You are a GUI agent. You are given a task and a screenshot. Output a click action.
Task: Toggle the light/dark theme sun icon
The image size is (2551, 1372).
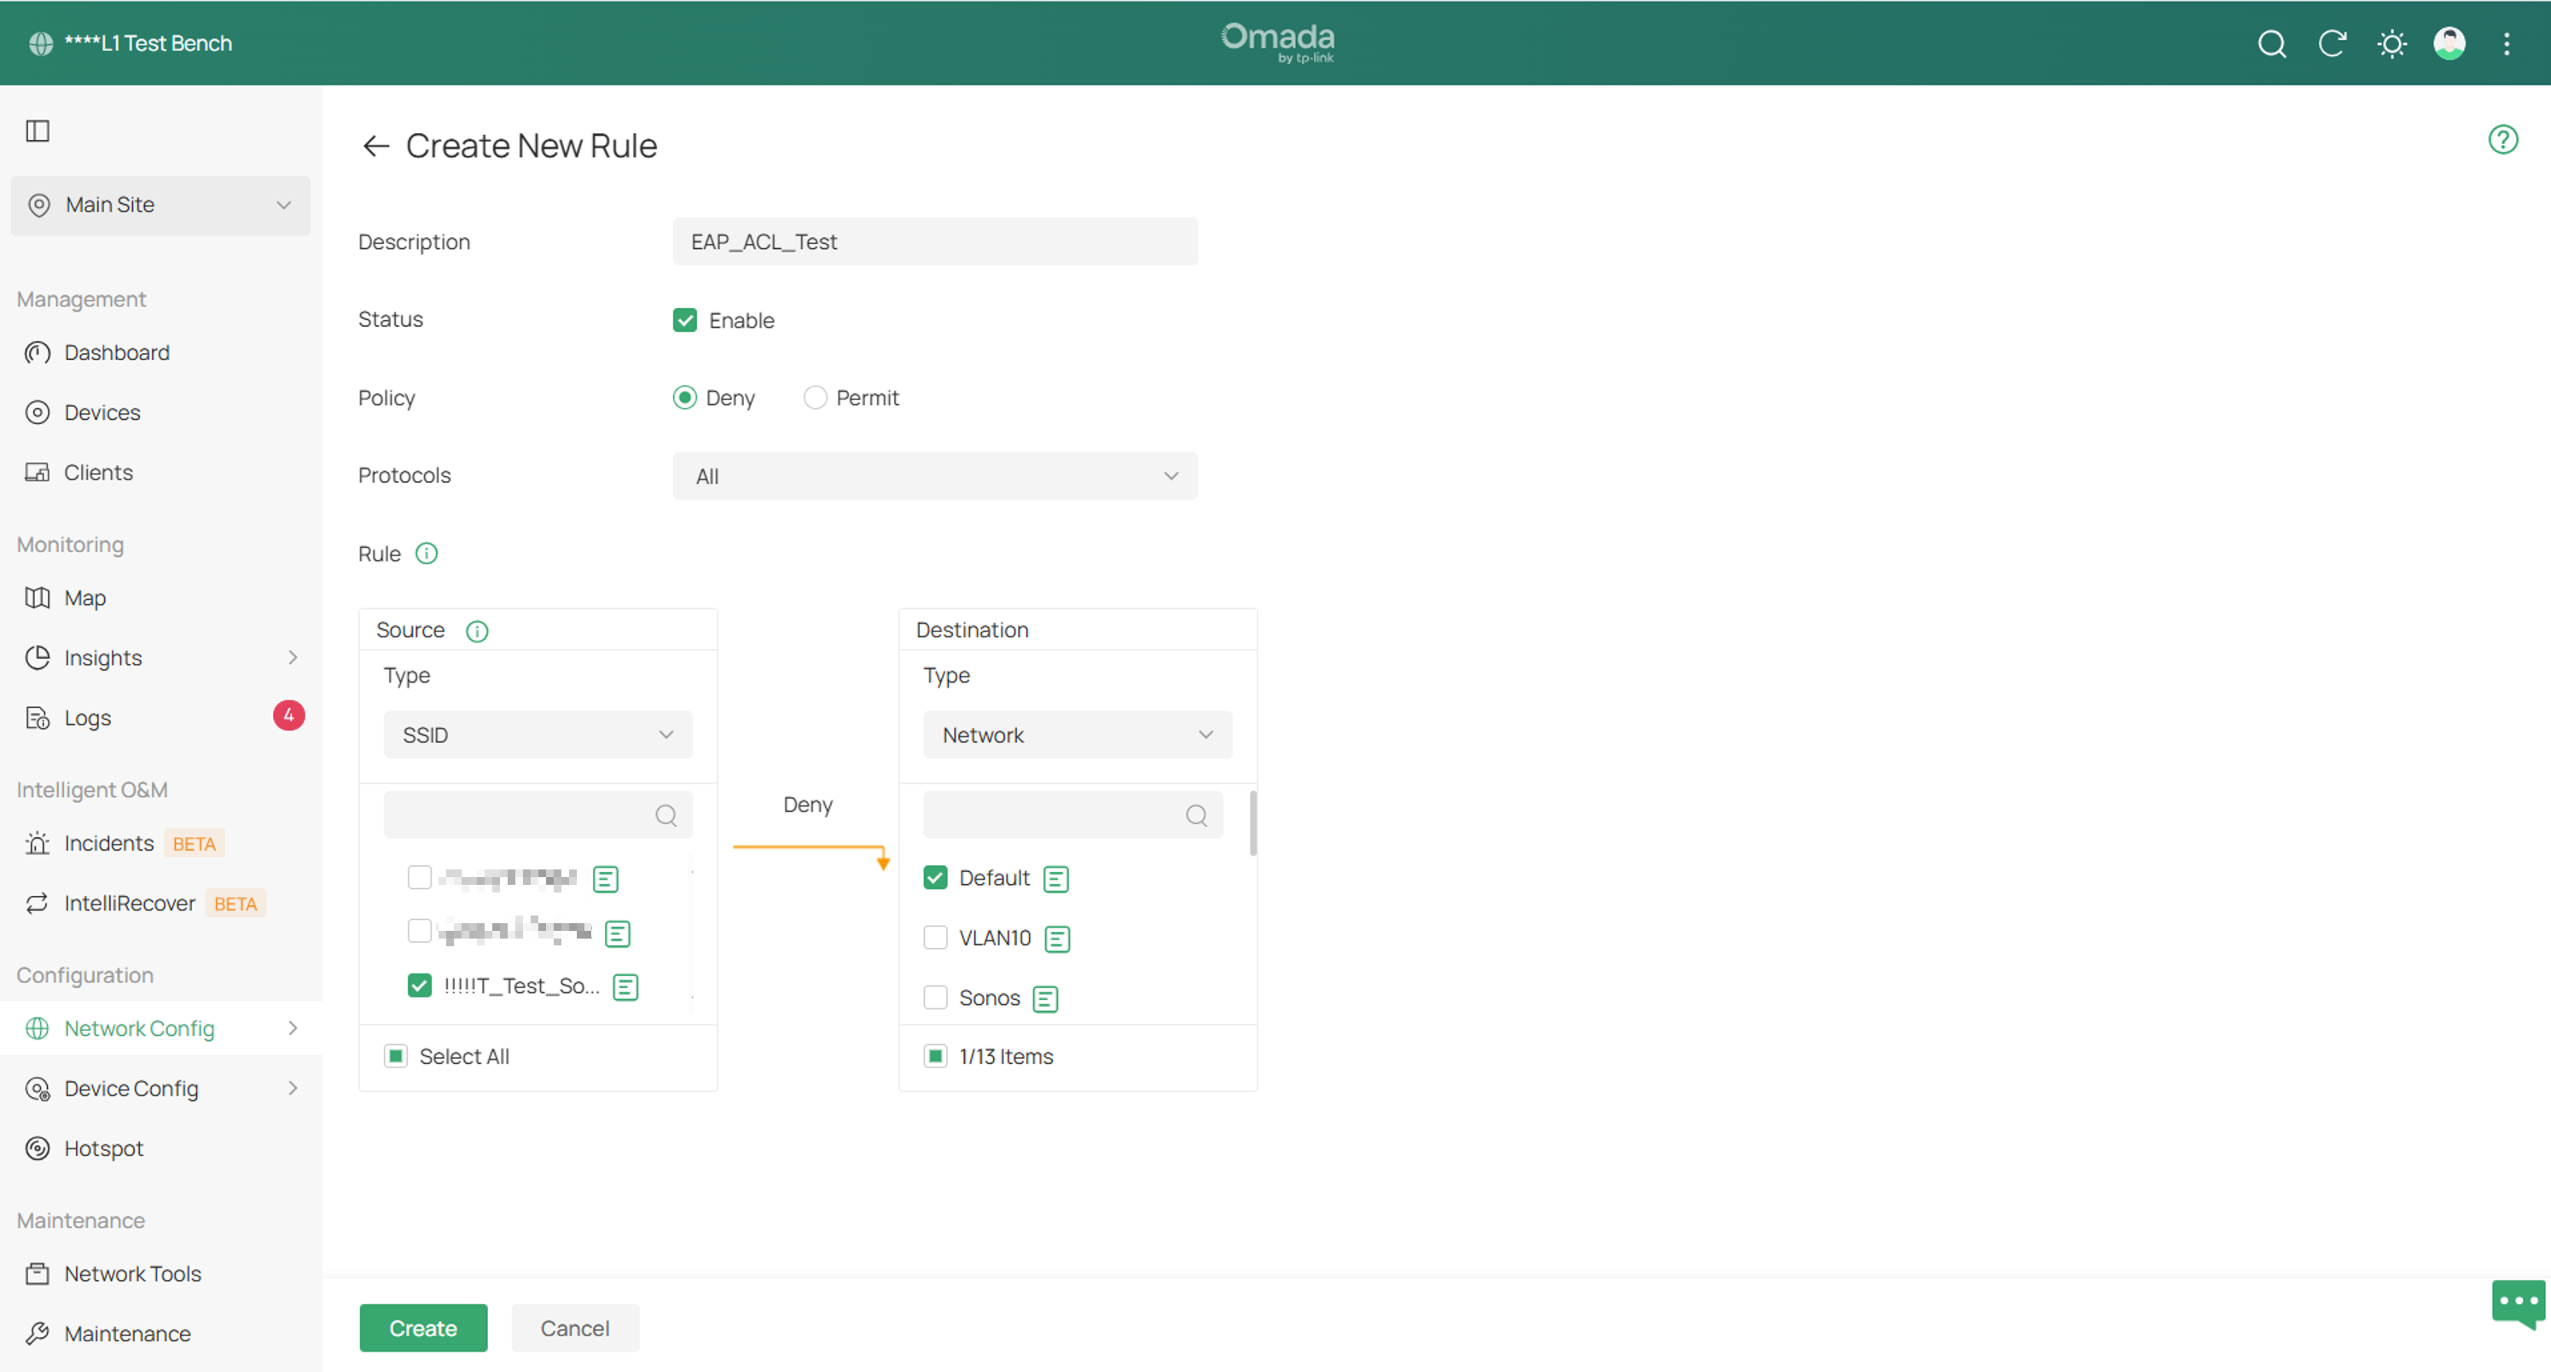(x=2391, y=44)
